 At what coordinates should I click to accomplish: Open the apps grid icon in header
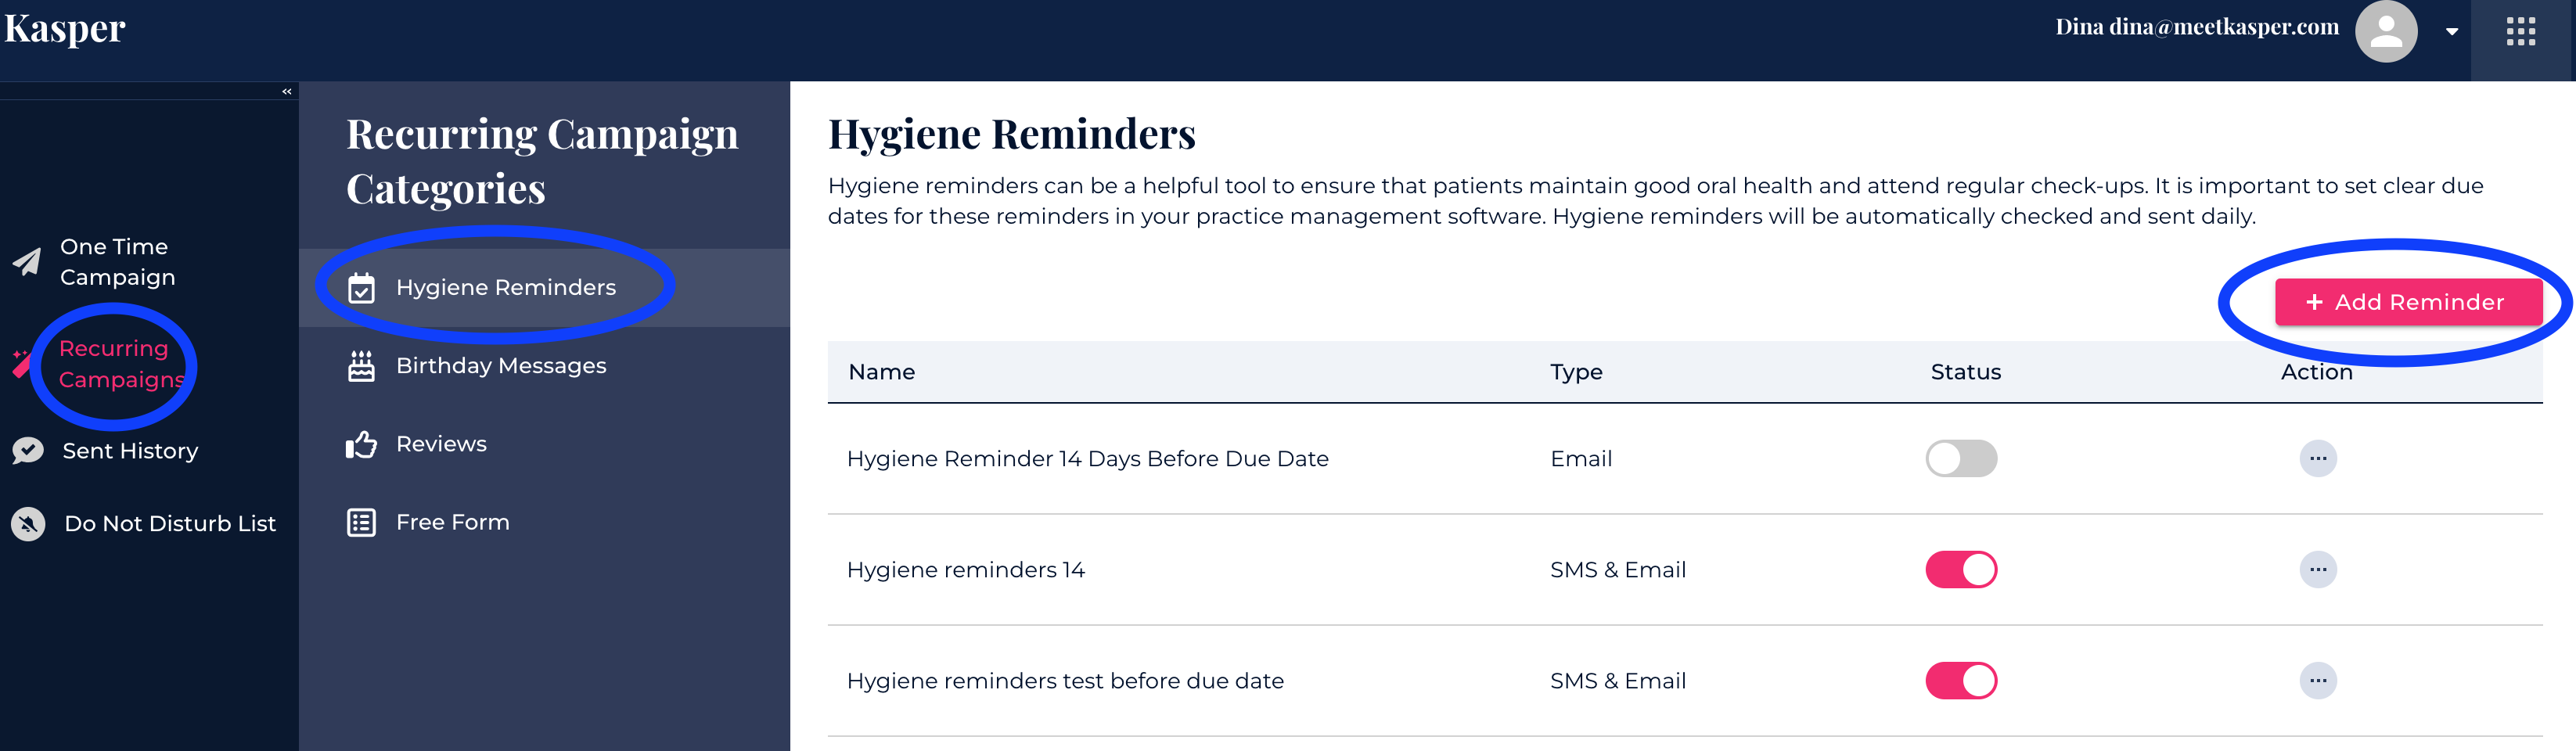[2520, 31]
